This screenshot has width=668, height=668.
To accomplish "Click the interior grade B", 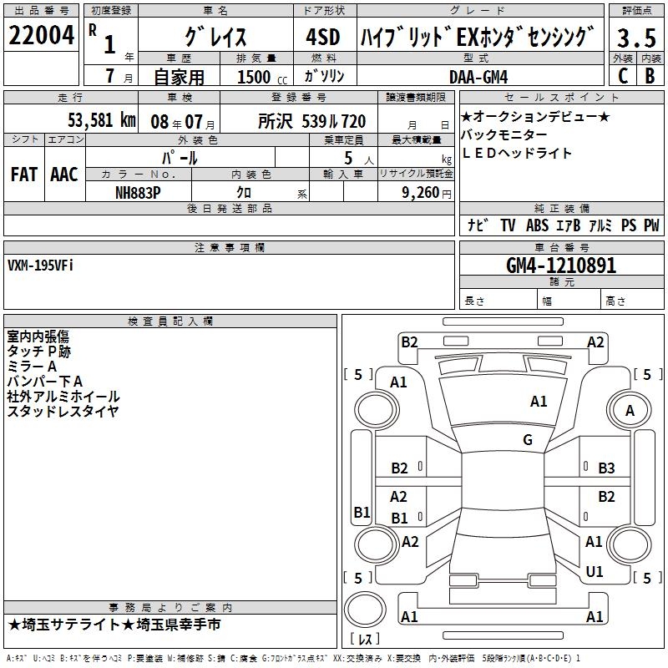I will (x=650, y=76).
